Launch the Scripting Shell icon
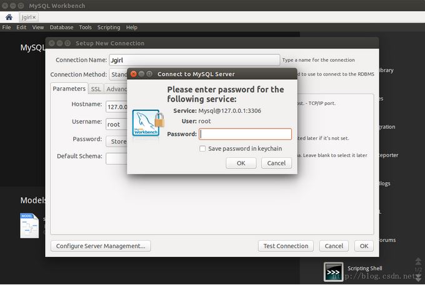This screenshot has height=285, width=425. (332, 272)
